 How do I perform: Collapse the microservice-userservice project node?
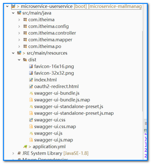pyautogui.click(x=7, y=6)
